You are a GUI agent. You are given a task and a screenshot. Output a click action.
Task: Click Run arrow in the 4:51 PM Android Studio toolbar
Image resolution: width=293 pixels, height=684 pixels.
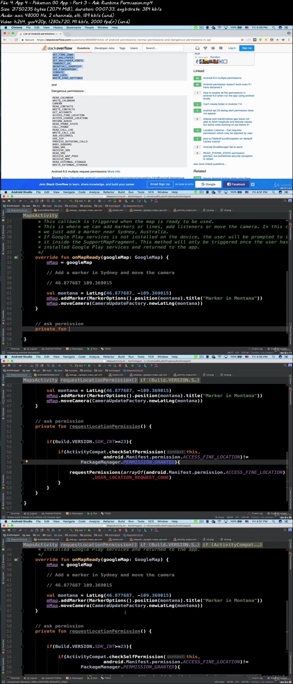89,201
